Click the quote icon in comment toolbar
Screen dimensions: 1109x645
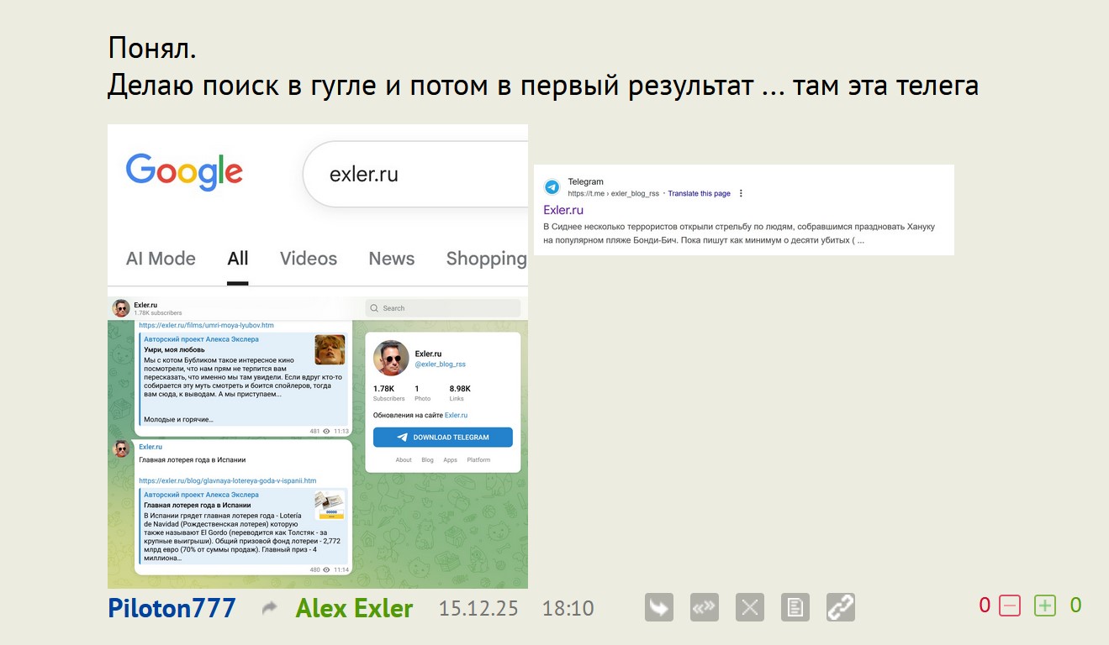tap(705, 607)
